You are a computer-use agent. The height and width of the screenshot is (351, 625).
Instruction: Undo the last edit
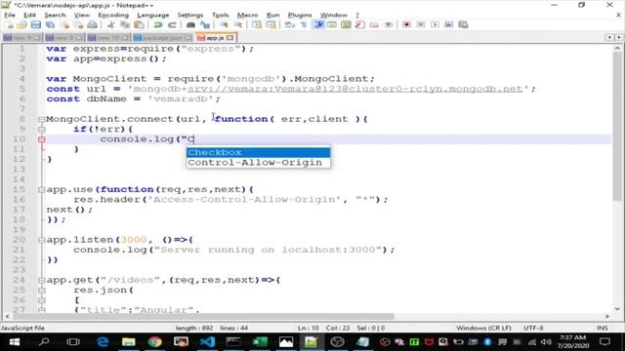coord(158,25)
